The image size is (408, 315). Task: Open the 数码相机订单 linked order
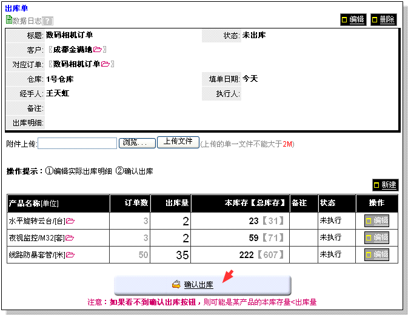click(x=76, y=64)
